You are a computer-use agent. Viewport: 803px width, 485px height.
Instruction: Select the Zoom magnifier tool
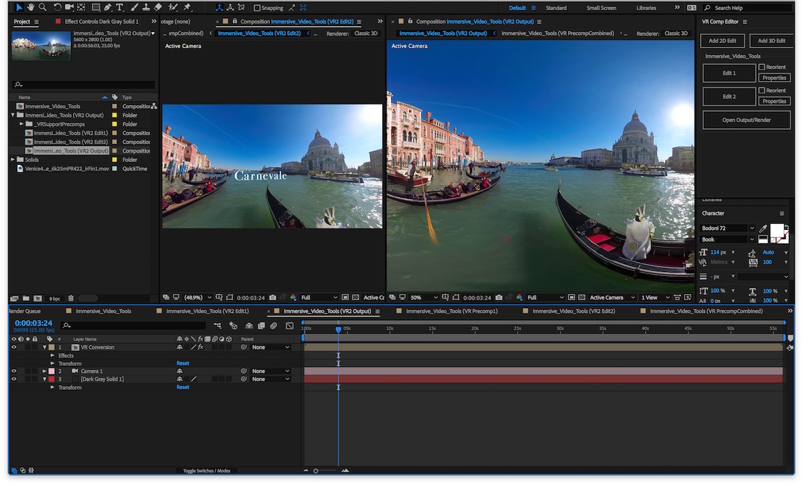pyautogui.click(x=42, y=7)
